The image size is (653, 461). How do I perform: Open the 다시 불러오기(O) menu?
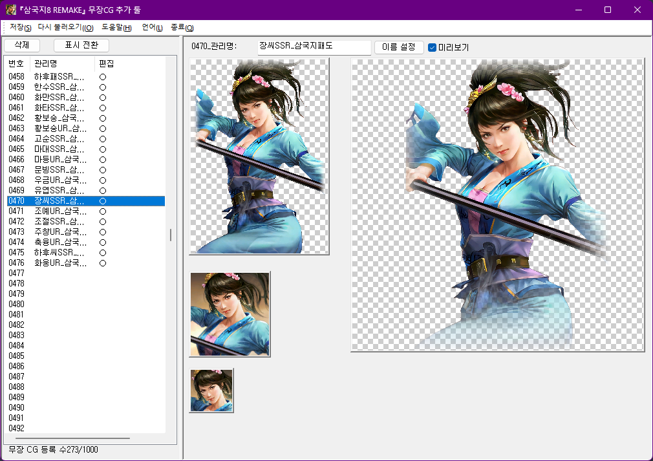pyautogui.click(x=65, y=28)
